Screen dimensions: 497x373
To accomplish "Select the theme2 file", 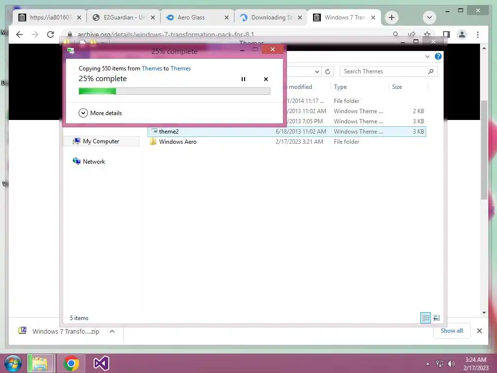I will [x=286, y=131].
